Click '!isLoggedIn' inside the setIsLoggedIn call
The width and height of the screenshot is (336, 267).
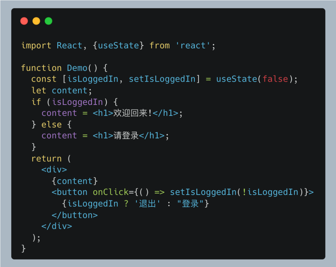(x=270, y=192)
